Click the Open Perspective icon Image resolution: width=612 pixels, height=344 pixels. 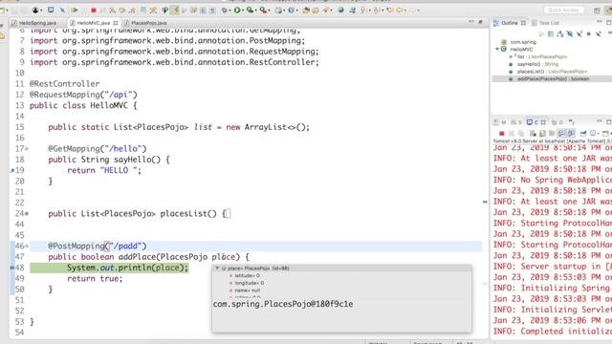tap(597, 11)
